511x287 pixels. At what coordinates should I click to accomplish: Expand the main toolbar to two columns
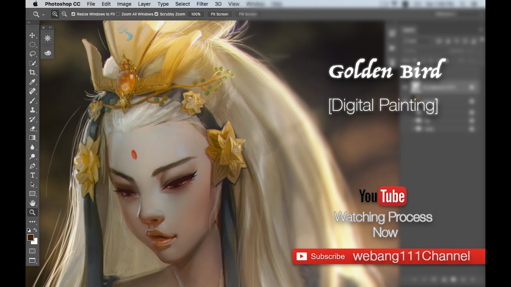pyautogui.click(x=29, y=23)
